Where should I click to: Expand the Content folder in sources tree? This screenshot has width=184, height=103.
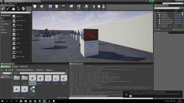click(x=1, y=76)
